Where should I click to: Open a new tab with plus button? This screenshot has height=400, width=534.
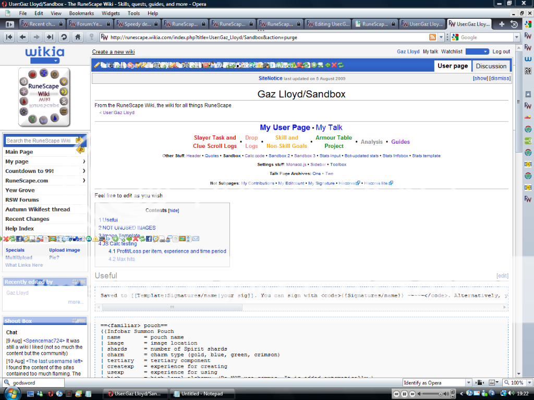[x=502, y=24]
